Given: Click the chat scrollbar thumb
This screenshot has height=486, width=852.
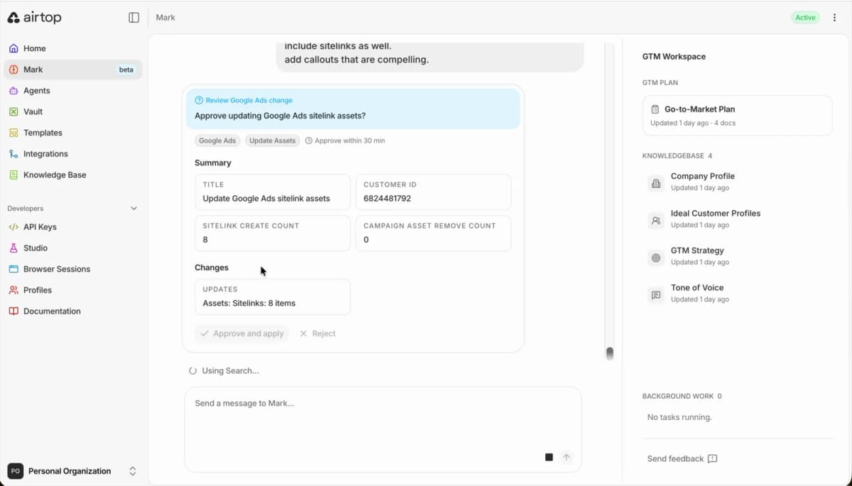Looking at the screenshot, I should pos(609,353).
